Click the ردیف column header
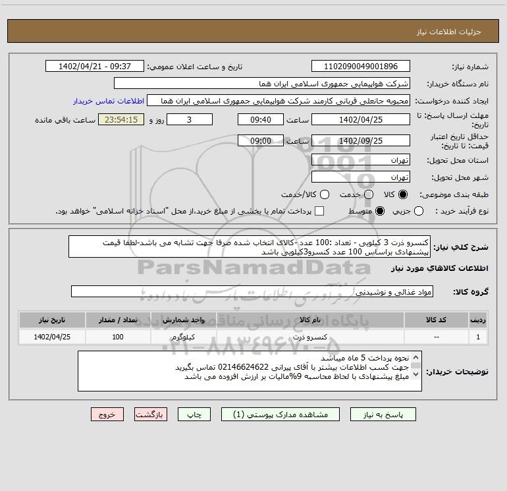This screenshot has height=491, width=507. [x=478, y=320]
